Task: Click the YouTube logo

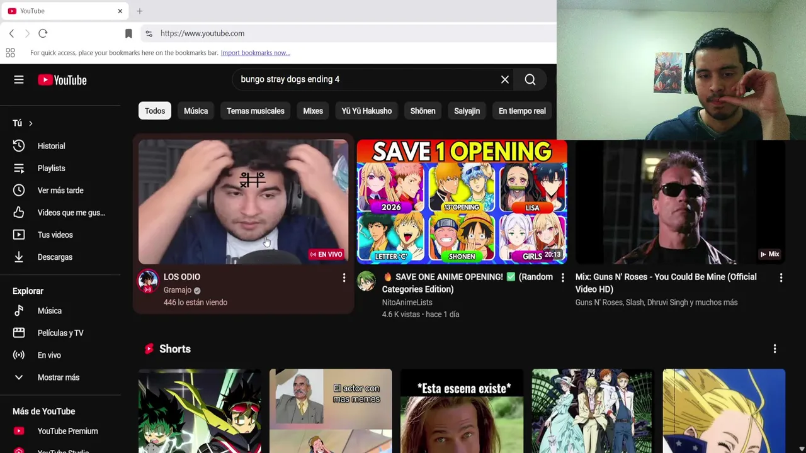Action: point(62,80)
